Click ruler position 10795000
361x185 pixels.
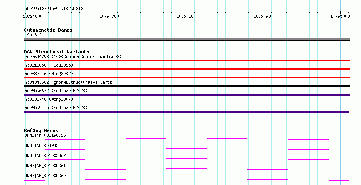point(340,16)
